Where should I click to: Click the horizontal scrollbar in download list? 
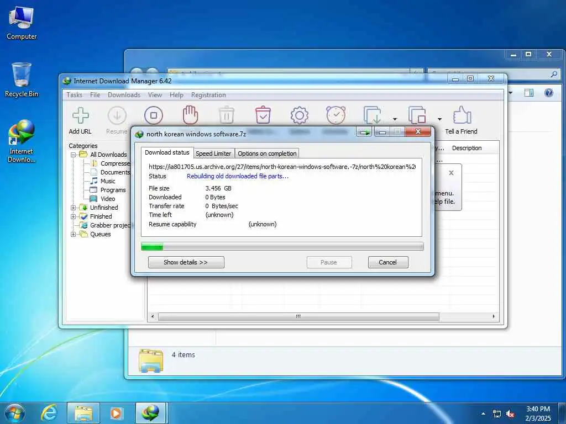point(298,316)
